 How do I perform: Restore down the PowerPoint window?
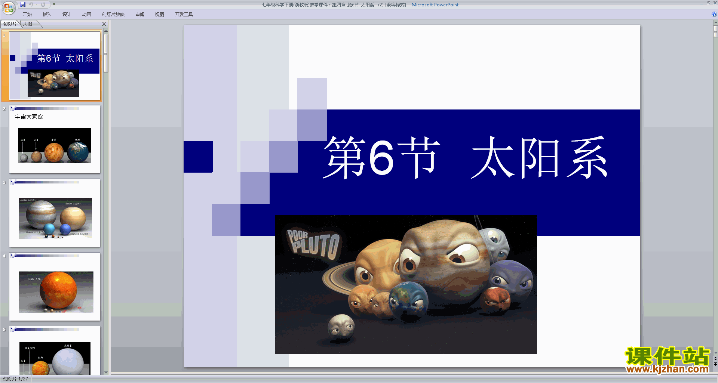tap(708, 3)
